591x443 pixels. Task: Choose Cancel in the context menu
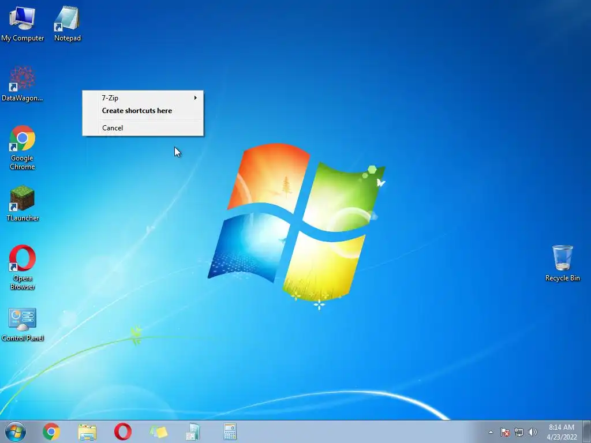click(143, 128)
